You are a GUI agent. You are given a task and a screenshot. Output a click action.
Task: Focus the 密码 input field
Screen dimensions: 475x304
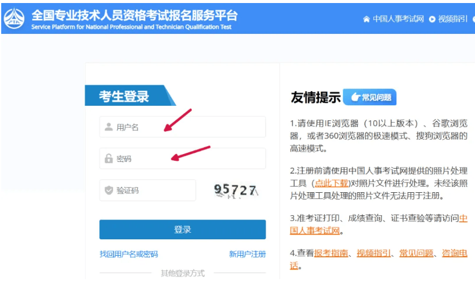click(x=182, y=158)
